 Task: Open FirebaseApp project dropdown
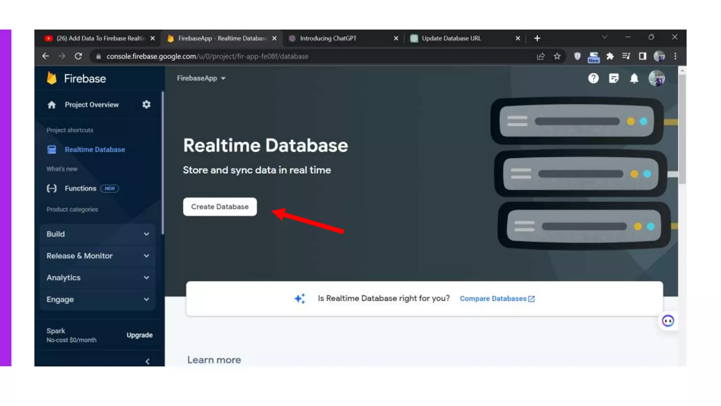coord(201,78)
